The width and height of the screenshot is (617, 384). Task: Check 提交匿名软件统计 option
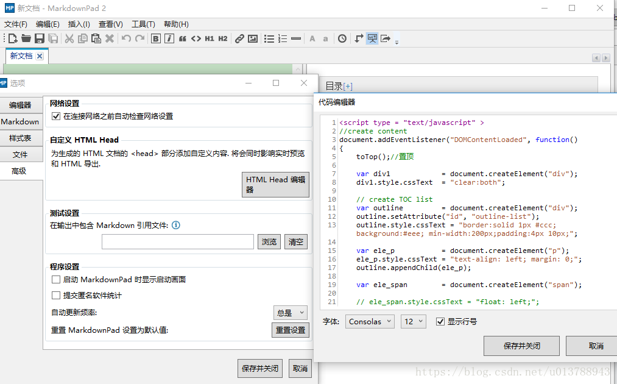coord(56,296)
